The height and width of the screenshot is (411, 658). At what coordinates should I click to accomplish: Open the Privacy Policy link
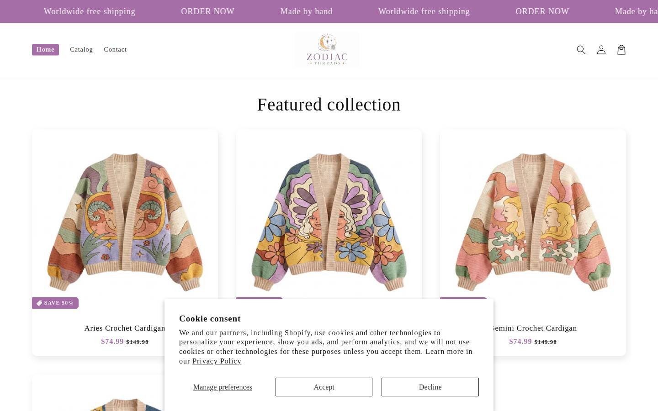pos(217,361)
